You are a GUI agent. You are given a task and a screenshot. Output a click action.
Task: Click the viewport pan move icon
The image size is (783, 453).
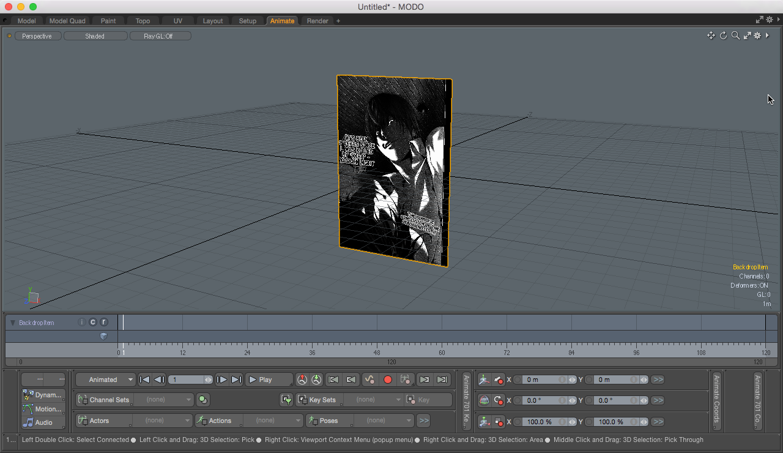(x=711, y=36)
